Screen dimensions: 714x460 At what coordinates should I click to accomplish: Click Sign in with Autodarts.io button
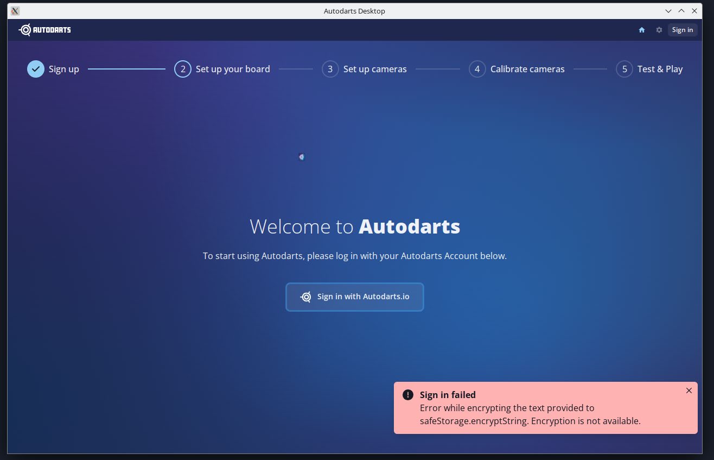tap(355, 297)
